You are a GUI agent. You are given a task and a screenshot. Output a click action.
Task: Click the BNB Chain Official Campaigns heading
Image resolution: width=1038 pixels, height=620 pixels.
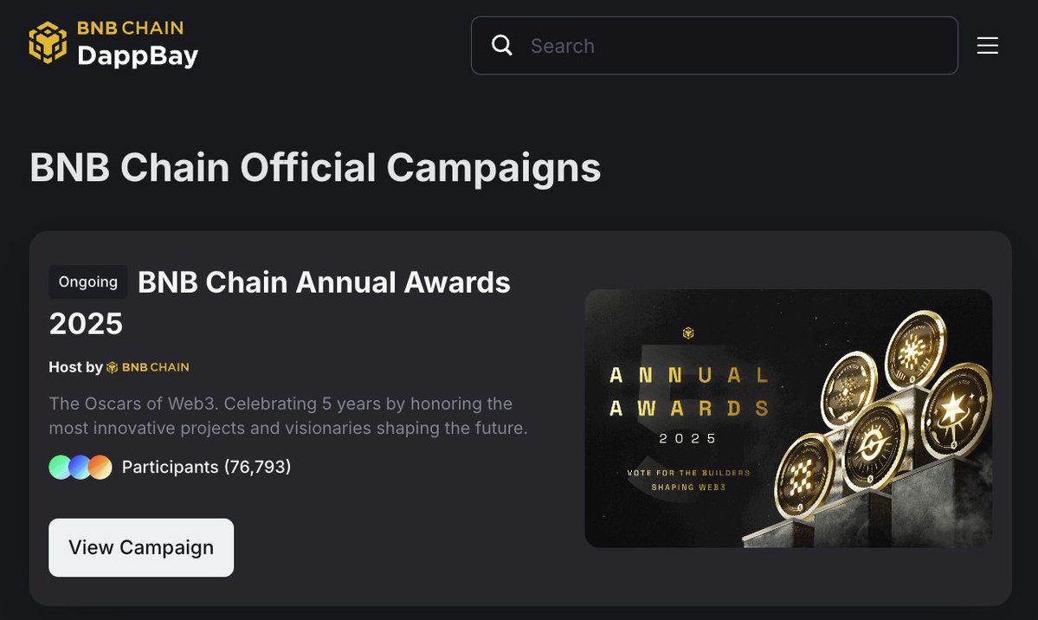click(315, 167)
